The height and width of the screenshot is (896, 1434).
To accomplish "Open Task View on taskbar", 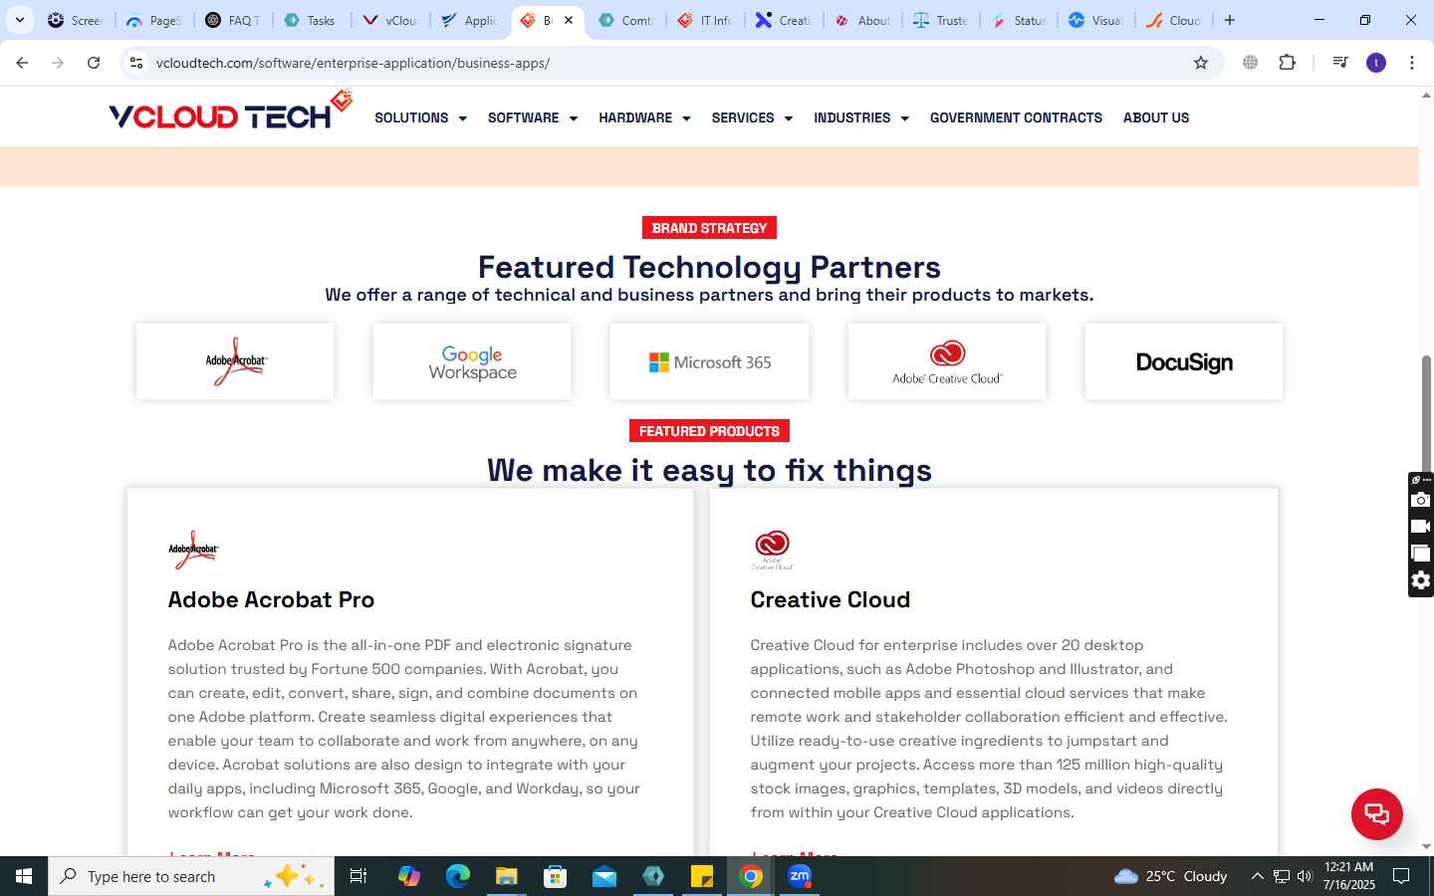I will pos(358,876).
